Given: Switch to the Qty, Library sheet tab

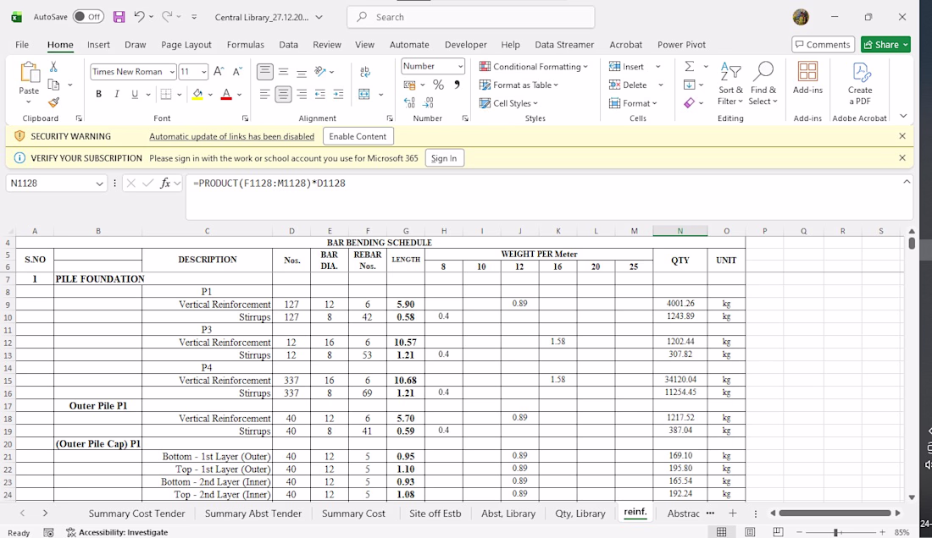Looking at the screenshot, I should point(580,513).
